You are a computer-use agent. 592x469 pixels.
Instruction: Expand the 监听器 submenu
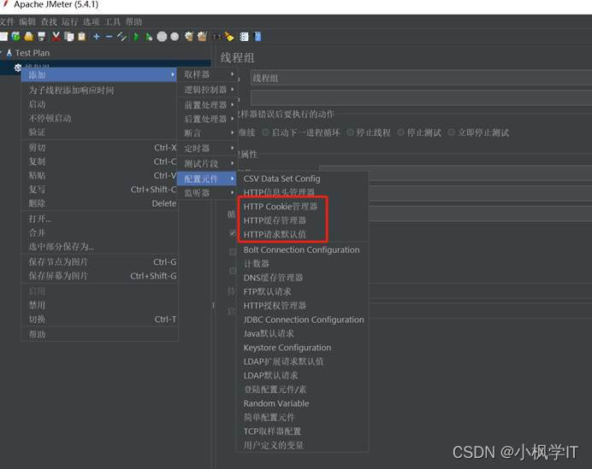click(x=209, y=193)
